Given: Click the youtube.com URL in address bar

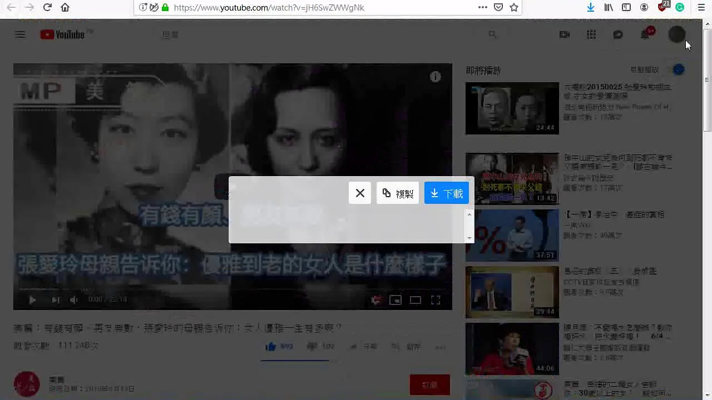Looking at the screenshot, I should click(269, 7).
